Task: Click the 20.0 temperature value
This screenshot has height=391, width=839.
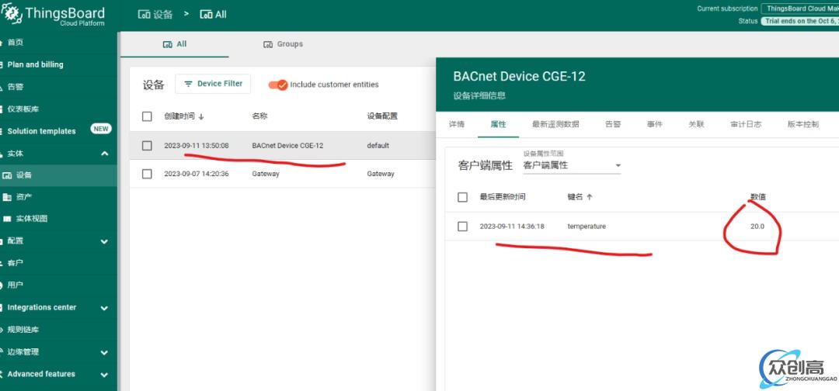Action: click(x=757, y=227)
